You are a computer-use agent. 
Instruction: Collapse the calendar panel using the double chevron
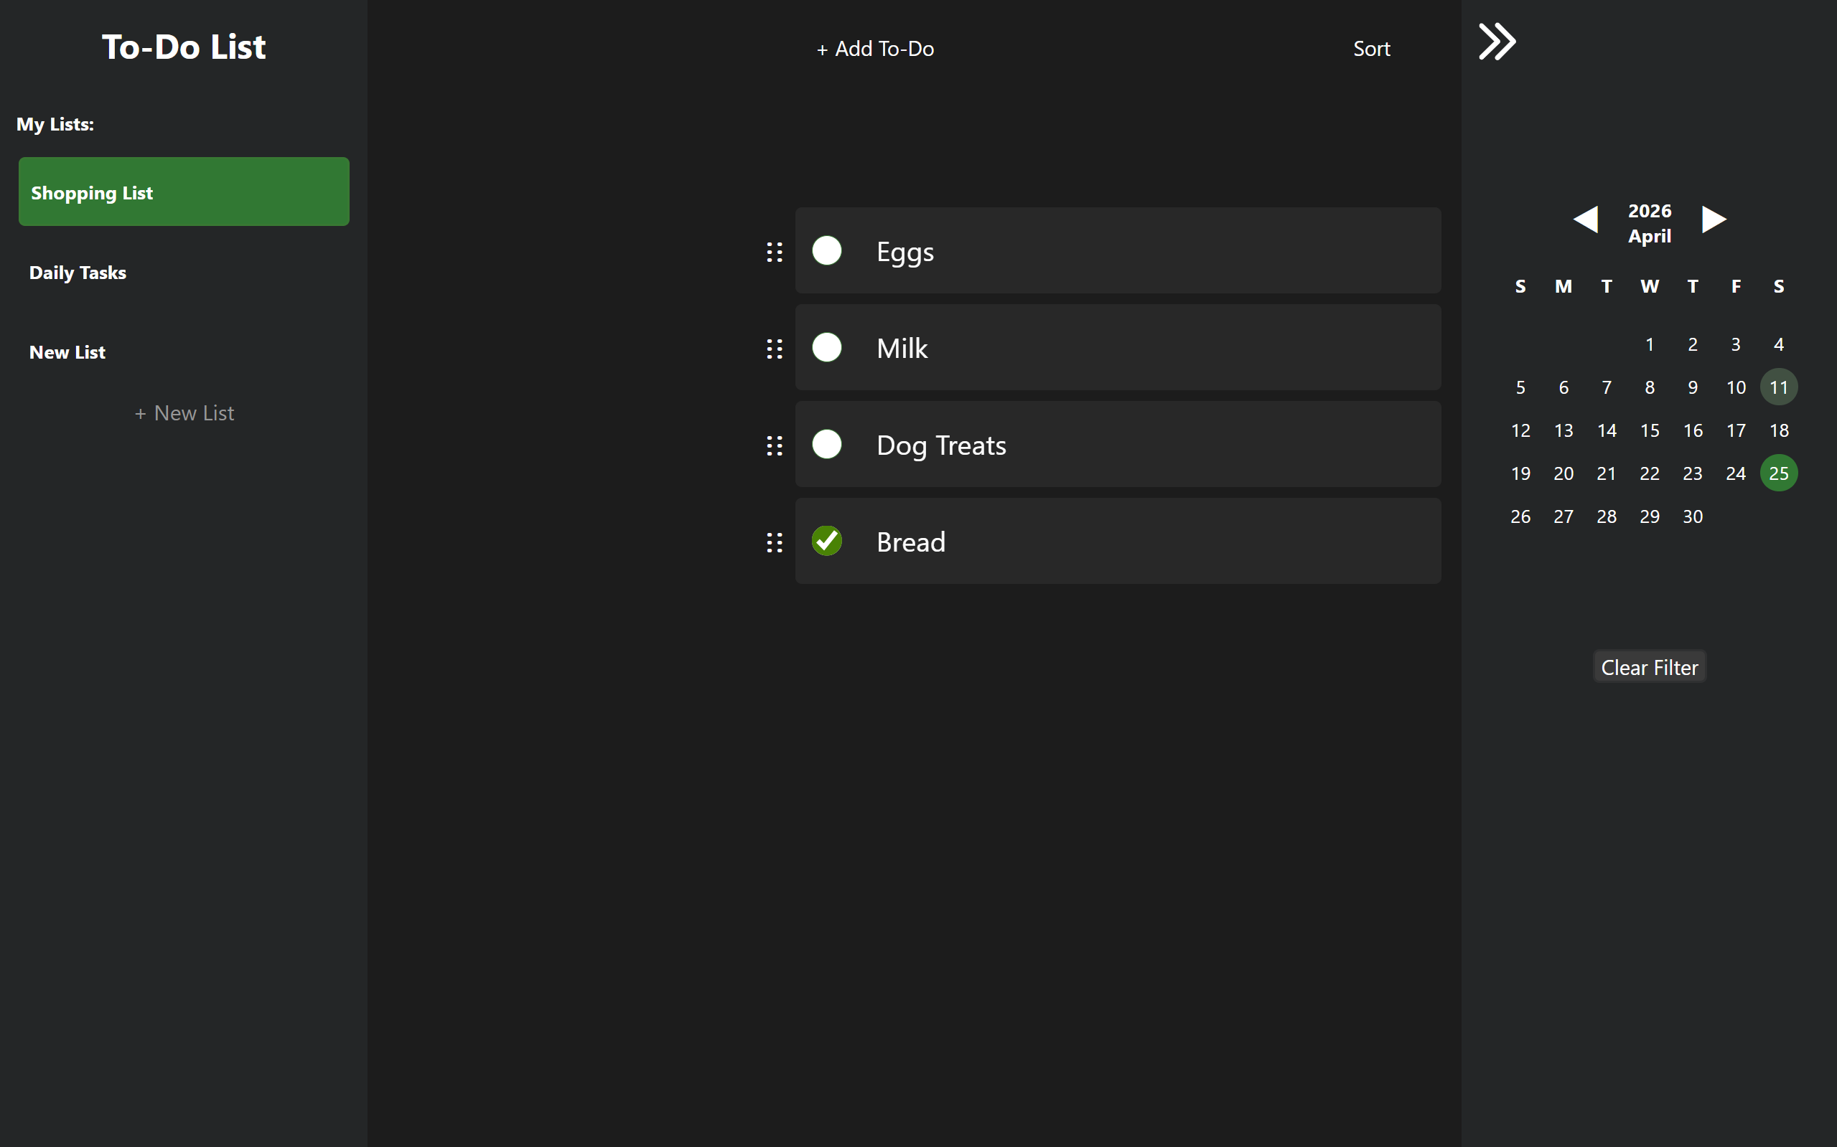(x=1496, y=42)
